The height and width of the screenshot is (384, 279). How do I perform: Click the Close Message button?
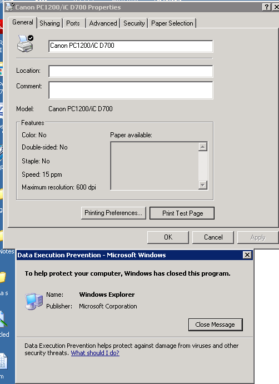[x=215, y=325]
